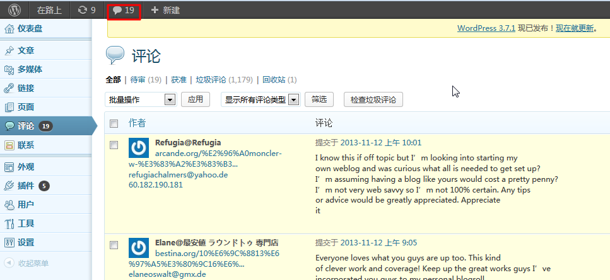Click author name Refugia@Refugia
The width and height of the screenshot is (610, 280).
click(x=188, y=142)
